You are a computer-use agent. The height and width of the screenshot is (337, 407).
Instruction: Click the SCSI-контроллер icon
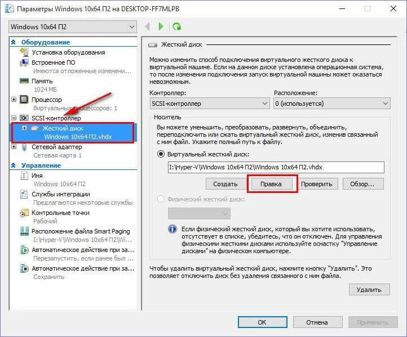(24, 118)
